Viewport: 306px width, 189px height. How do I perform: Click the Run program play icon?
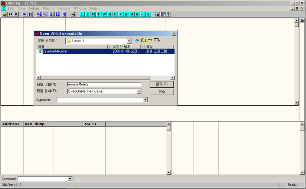[25, 14]
